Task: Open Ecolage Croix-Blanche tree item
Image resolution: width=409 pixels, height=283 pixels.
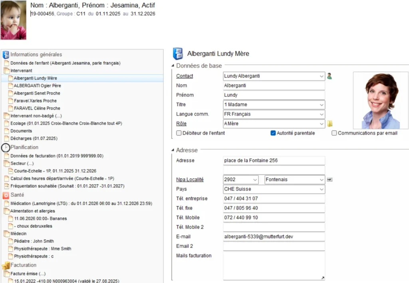Action: tap(66, 124)
